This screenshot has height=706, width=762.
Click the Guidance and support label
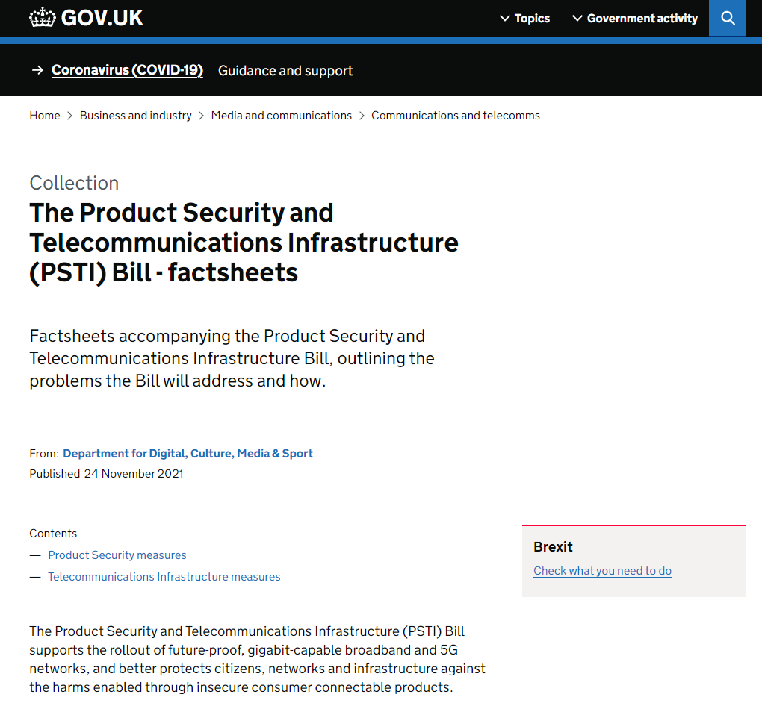[285, 70]
